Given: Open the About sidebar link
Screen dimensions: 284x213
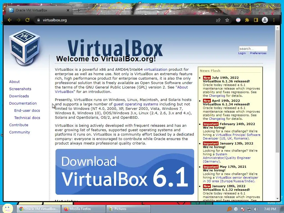Looking at the screenshot, I should pos(14,82).
